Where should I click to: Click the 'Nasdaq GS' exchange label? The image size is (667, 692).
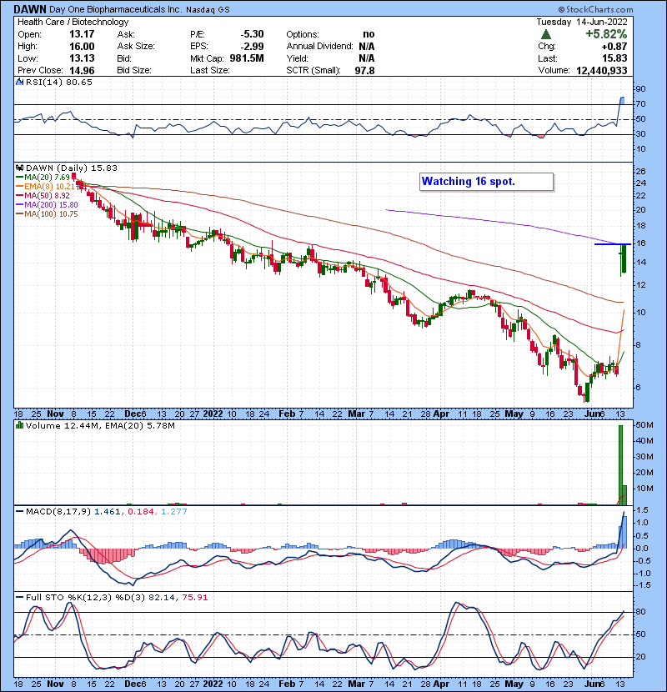(x=208, y=10)
